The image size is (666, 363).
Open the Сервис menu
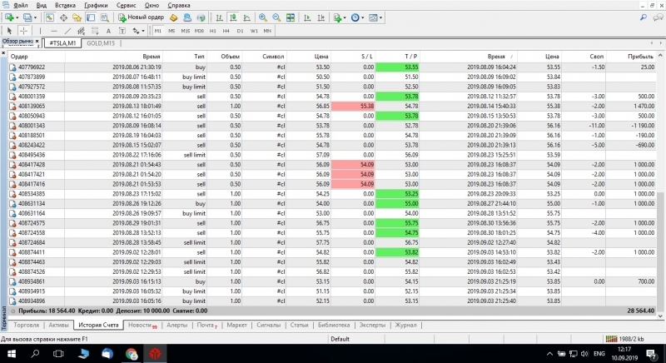[x=127, y=4]
